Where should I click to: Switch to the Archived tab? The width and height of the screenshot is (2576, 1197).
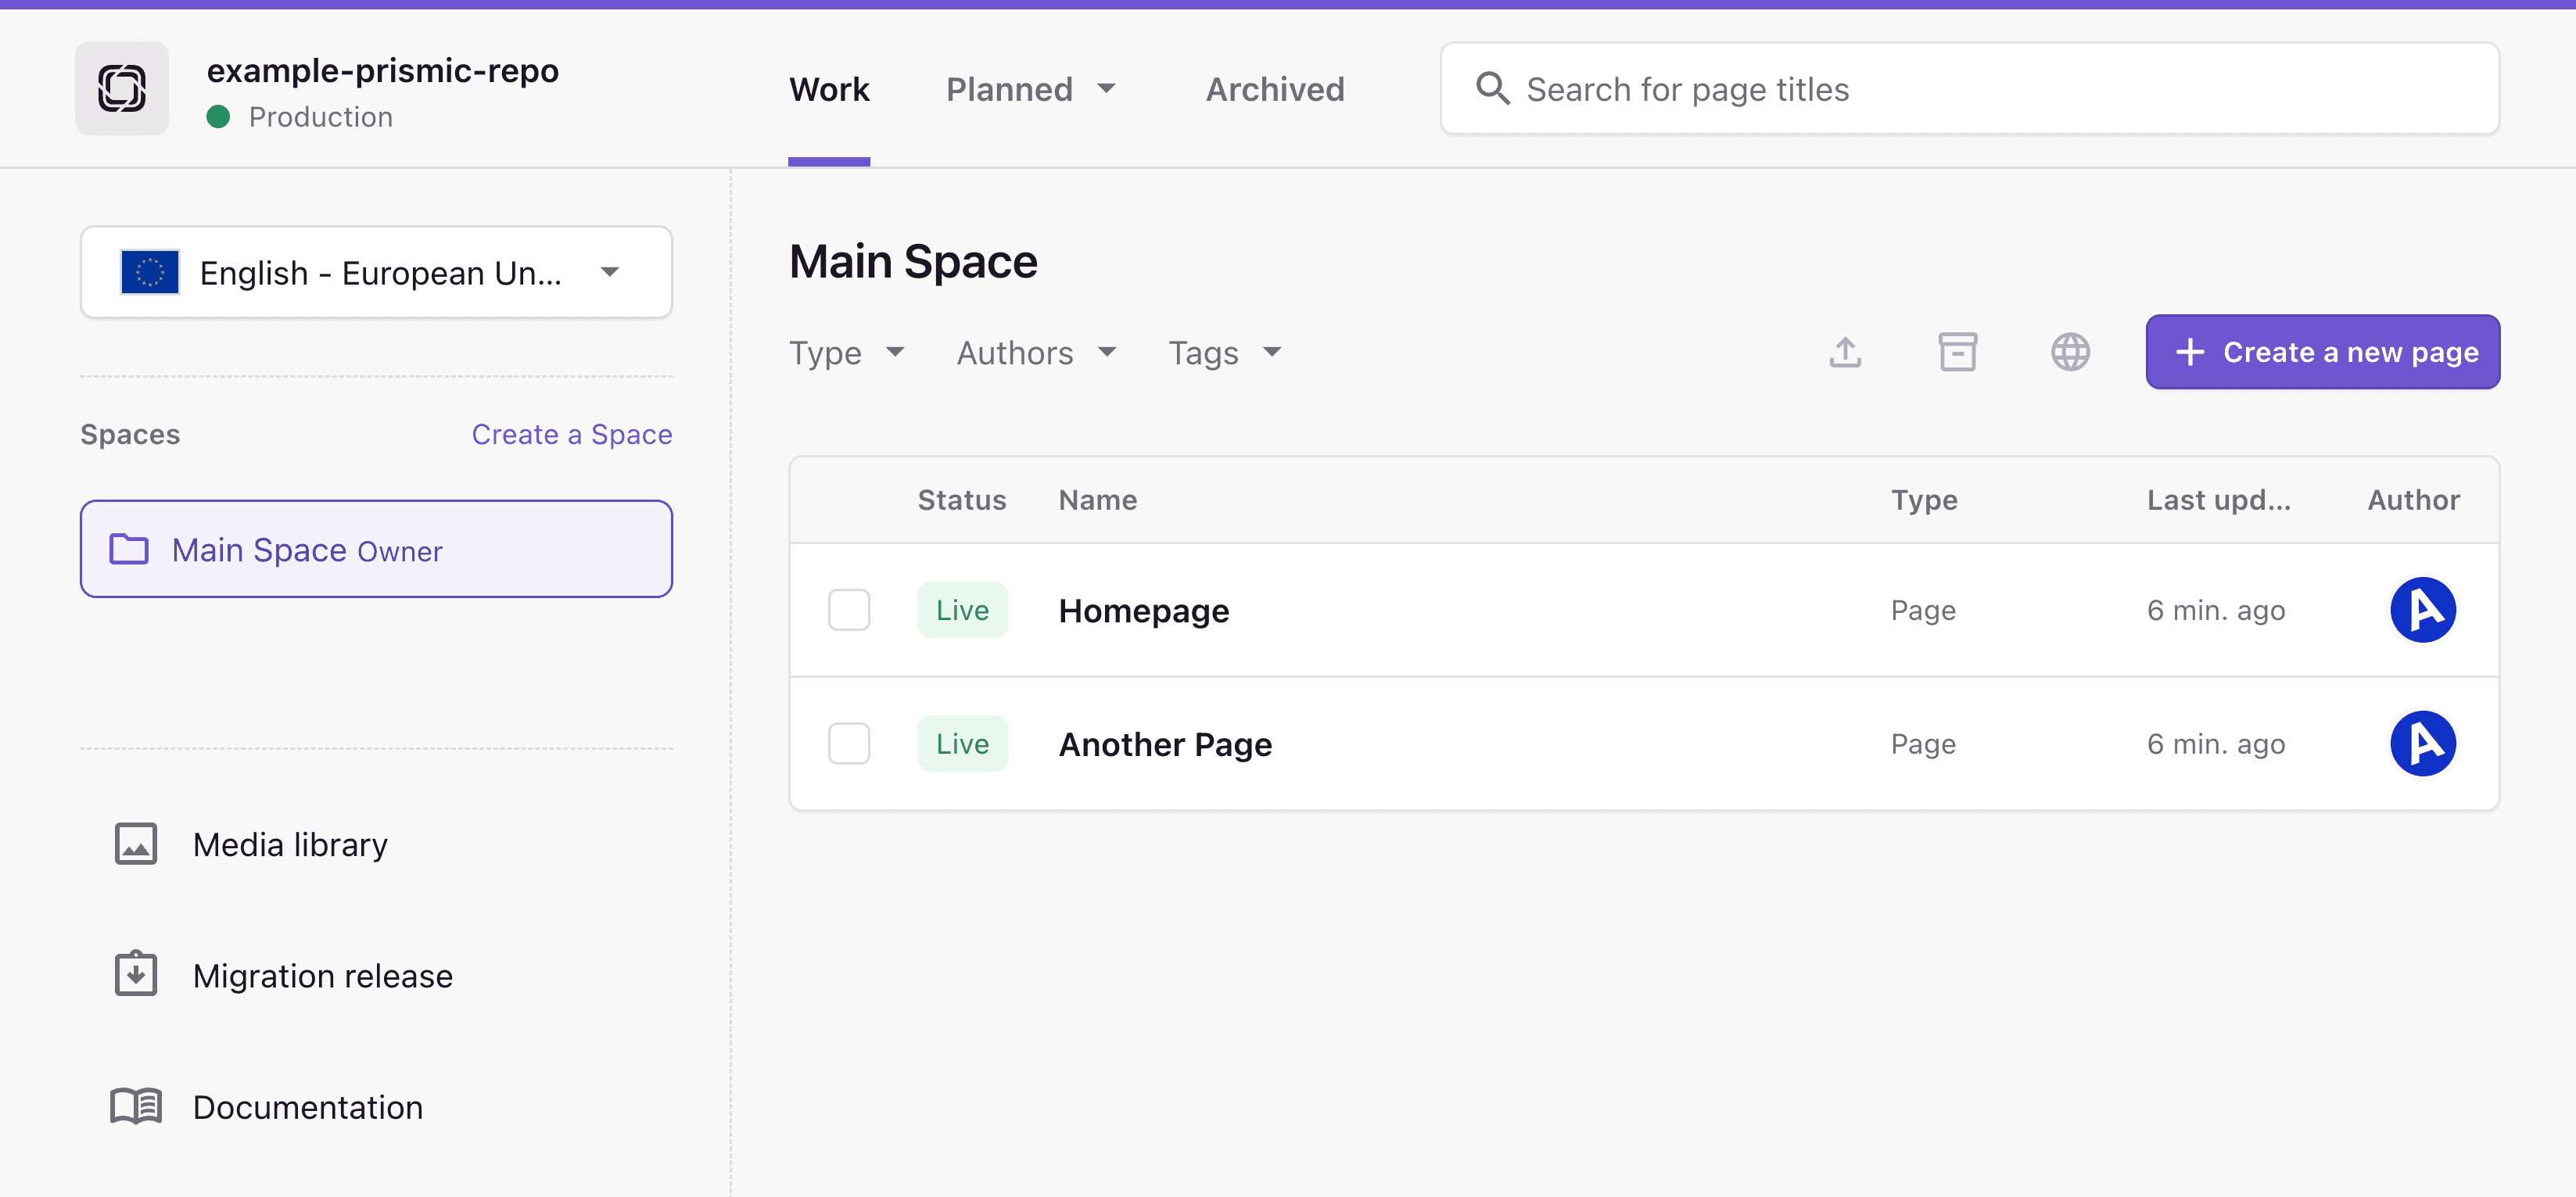(x=1274, y=89)
